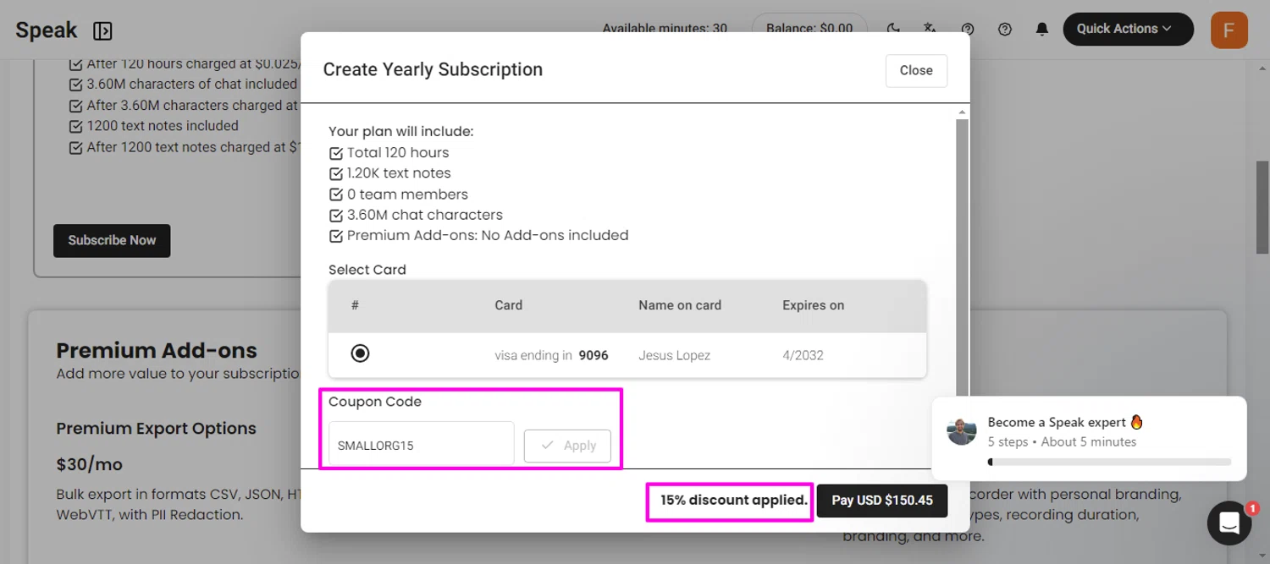Click the dialog vertical scrollbar thumb
1270x564 pixels.
(x=962, y=262)
